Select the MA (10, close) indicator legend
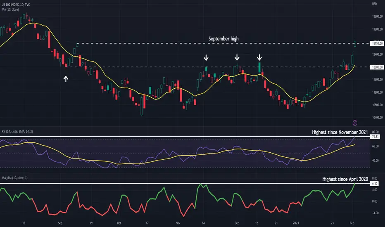The height and width of the screenshot is (227, 385). (x=10, y=9)
